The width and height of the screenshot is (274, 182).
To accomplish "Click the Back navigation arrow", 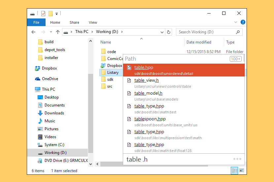I will [x=33, y=32].
